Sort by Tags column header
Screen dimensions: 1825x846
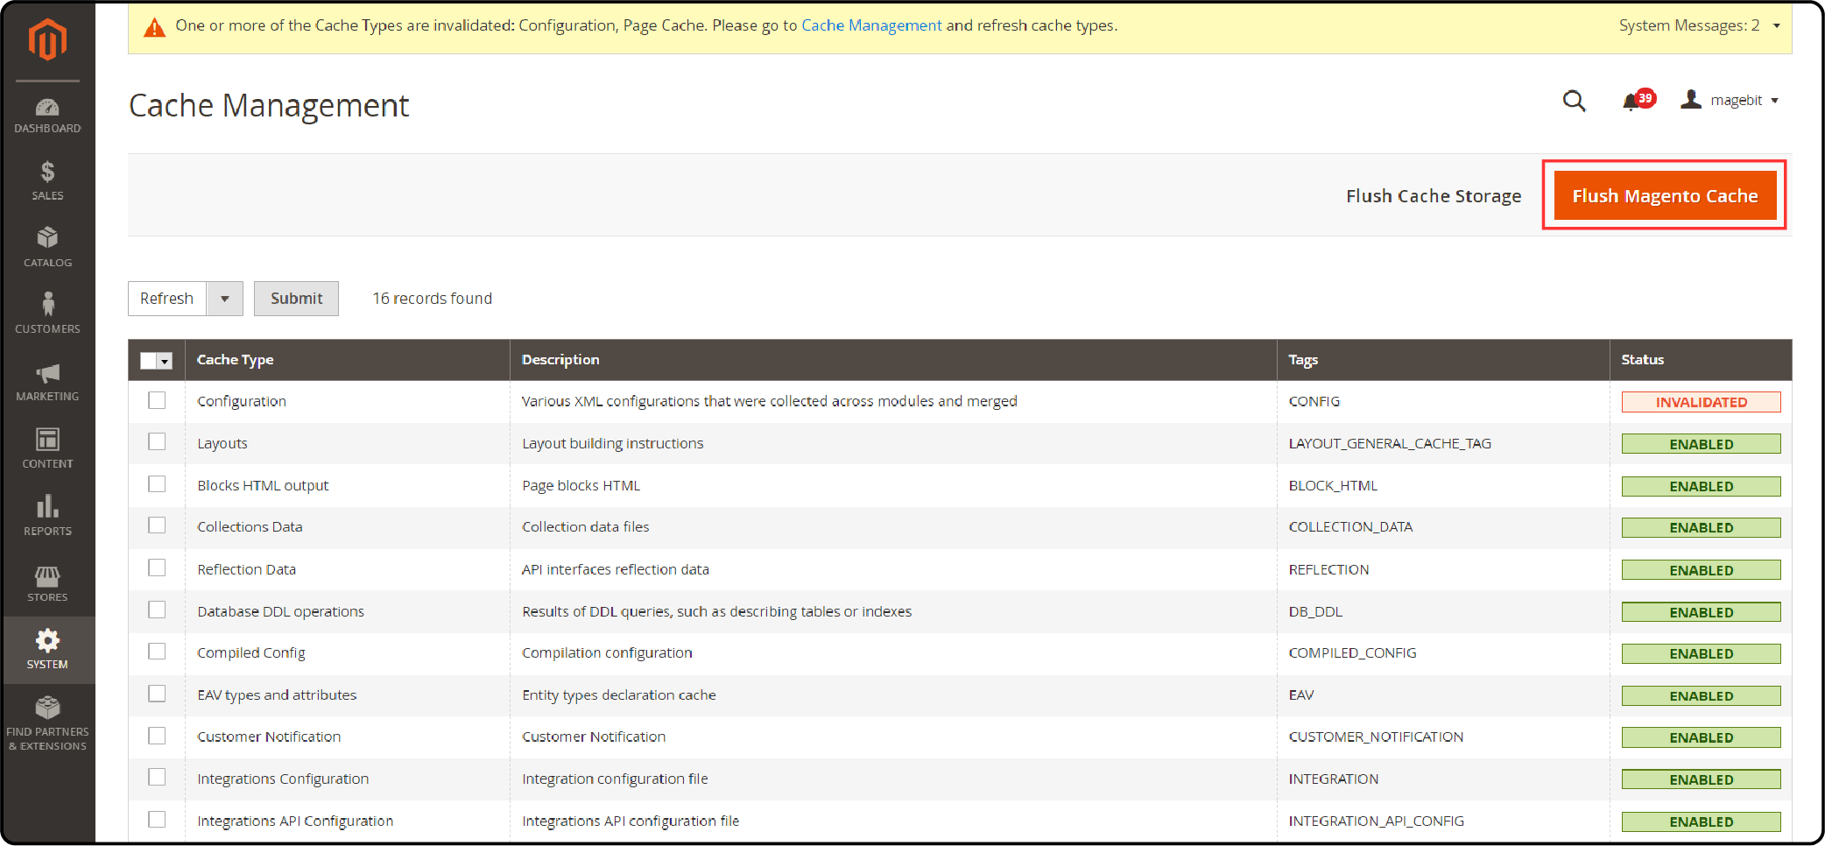pos(1303,360)
